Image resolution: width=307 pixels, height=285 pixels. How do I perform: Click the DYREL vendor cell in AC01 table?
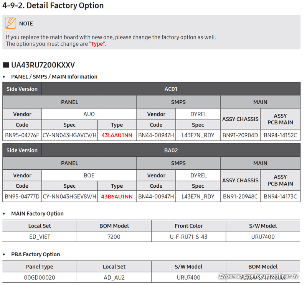click(x=198, y=114)
